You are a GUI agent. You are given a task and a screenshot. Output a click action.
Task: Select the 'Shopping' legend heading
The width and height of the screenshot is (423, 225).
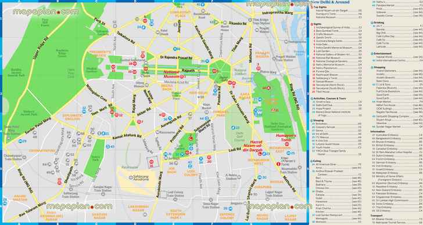379,67
